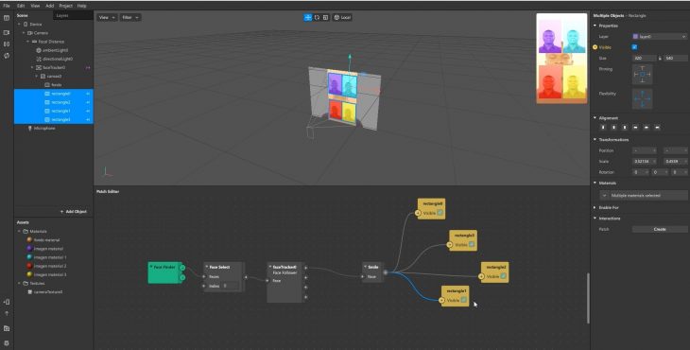The width and height of the screenshot is (690, 350).
Task: Click the Flexibility arrows control
Action: click(643, 99)
